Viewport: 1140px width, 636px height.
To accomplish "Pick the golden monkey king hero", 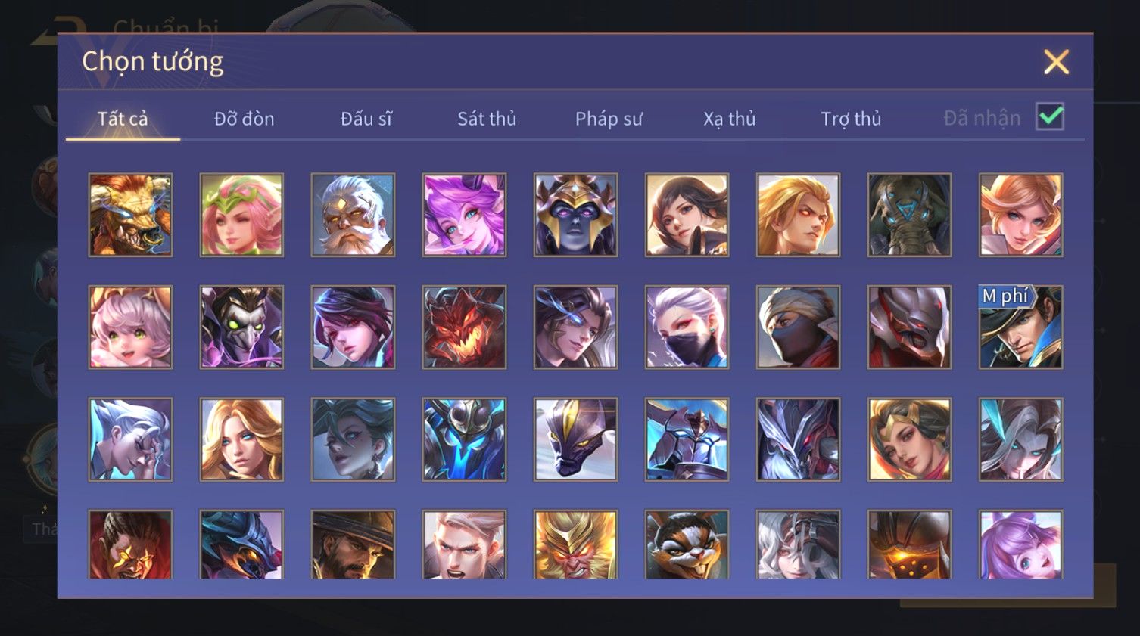I will coord(575,544).
